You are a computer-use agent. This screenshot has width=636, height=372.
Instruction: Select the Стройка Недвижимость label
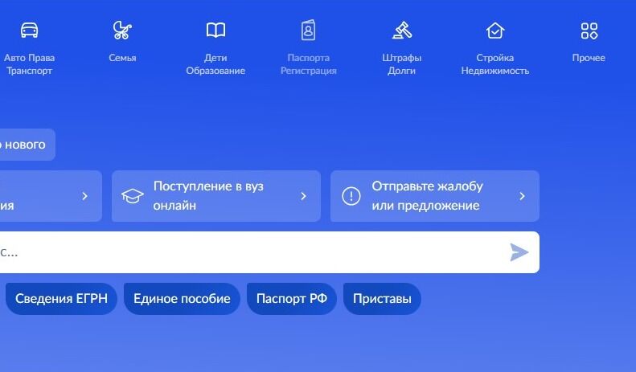click(x=495, y=64)
